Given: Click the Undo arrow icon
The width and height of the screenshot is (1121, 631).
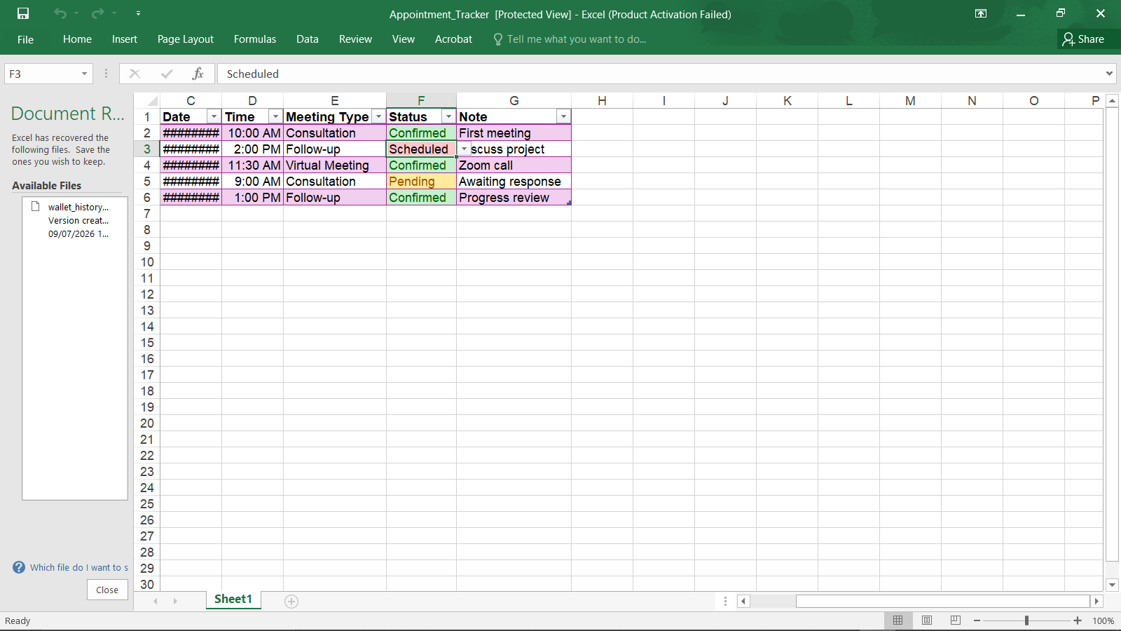Looking at the screenshot, I should [60, 13].
